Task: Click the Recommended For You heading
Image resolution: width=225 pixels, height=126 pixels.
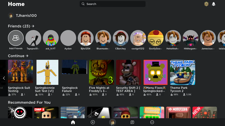Action: coord(29,102)
